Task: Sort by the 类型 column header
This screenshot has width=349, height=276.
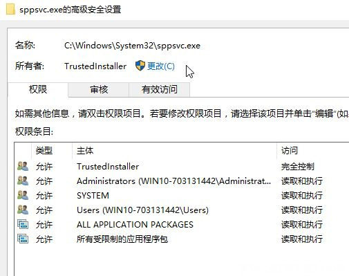Action: tap(52, 151)
